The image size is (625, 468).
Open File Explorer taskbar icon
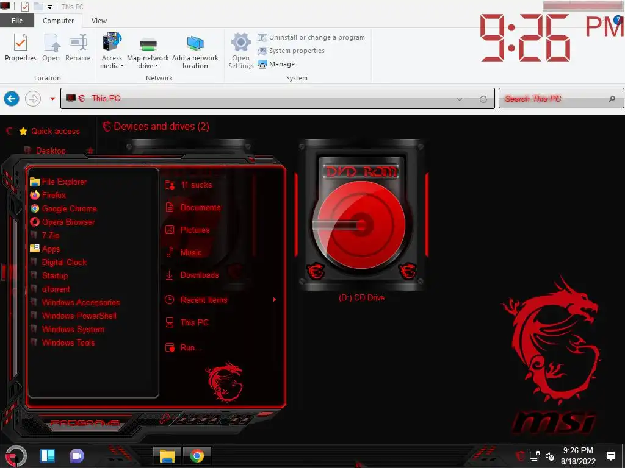[x=167, y=456]
